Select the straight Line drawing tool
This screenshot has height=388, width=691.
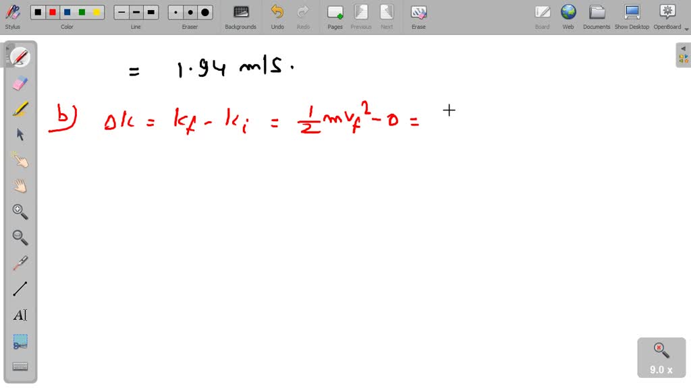[20, 288]
